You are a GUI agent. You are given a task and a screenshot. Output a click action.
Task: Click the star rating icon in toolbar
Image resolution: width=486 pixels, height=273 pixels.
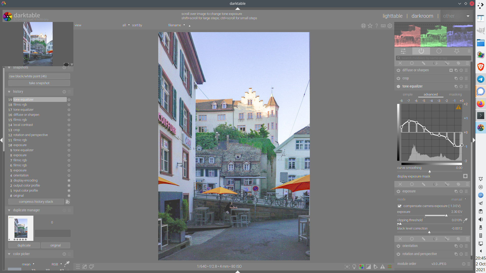[x=370, y=26]
